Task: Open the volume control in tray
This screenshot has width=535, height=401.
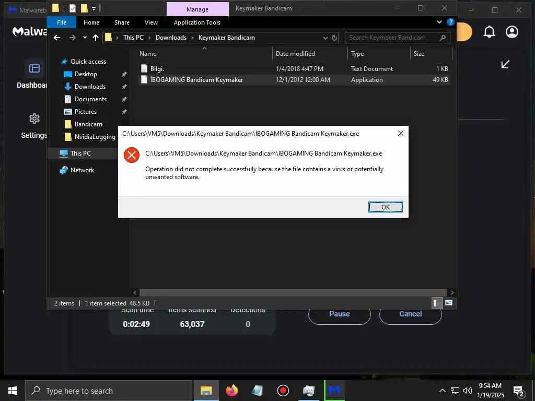Action: 468,391
